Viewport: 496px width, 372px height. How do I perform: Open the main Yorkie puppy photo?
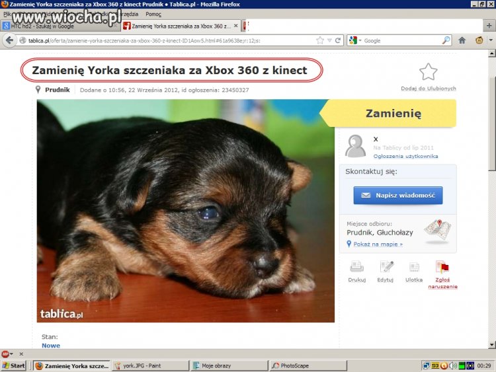click(185, 211)
